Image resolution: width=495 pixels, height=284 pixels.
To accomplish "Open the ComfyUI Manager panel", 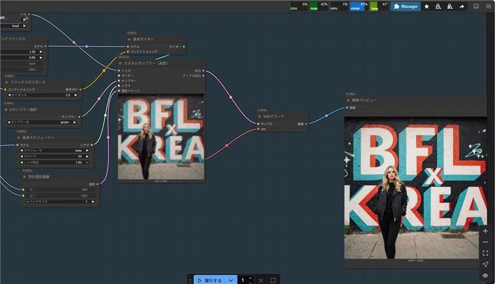I will coord(406,6).
